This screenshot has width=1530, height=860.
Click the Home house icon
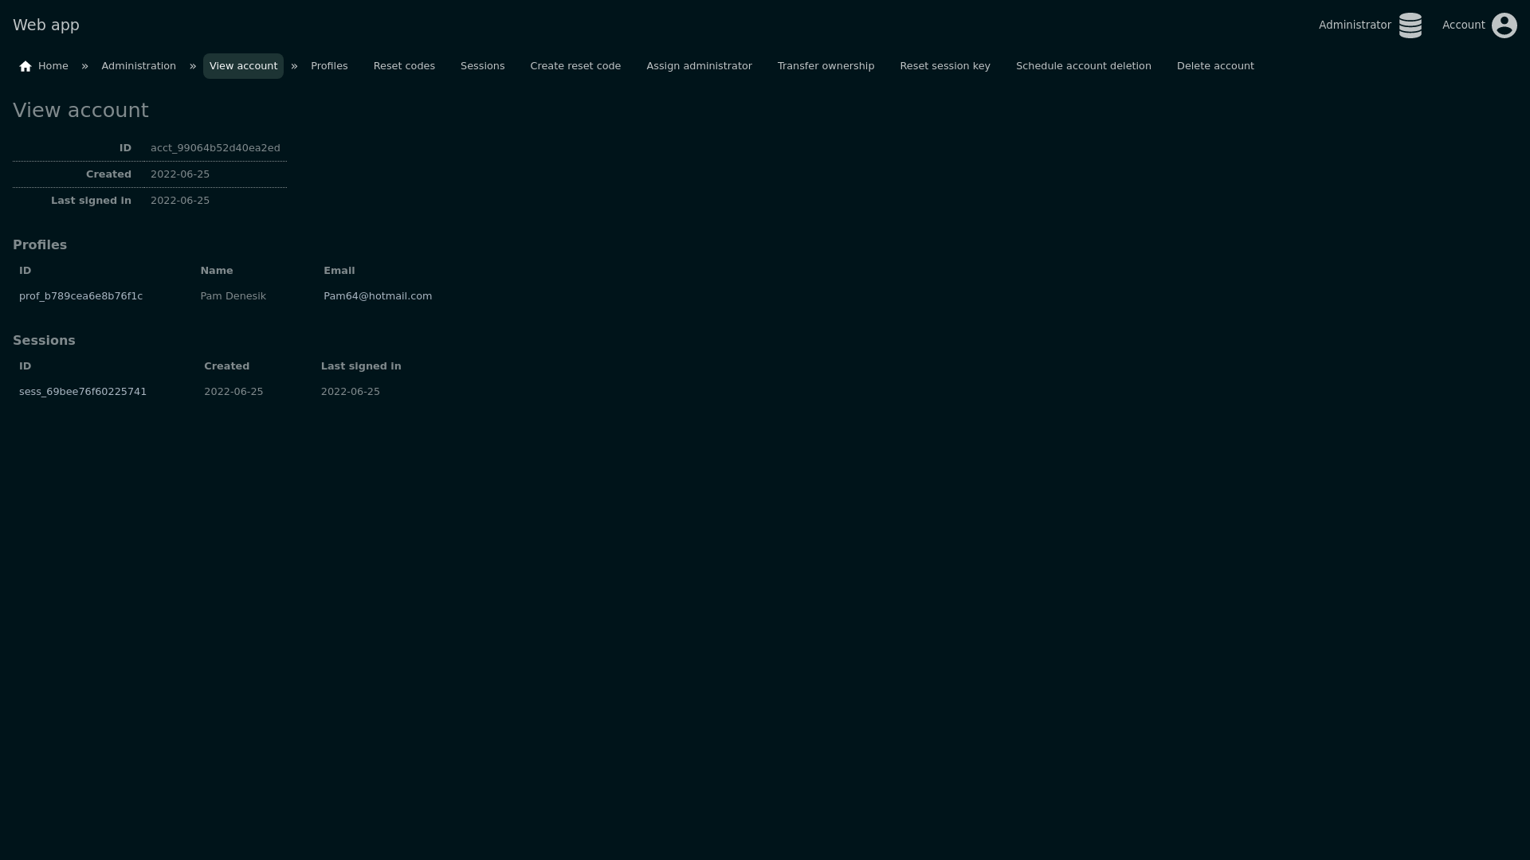[25, 66]
